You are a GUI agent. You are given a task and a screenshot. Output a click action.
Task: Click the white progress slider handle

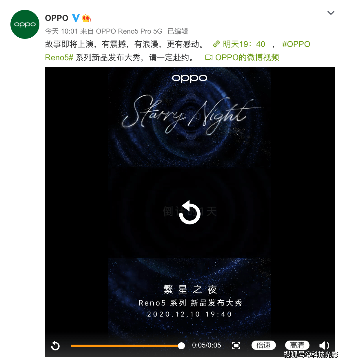click(181, 345)
